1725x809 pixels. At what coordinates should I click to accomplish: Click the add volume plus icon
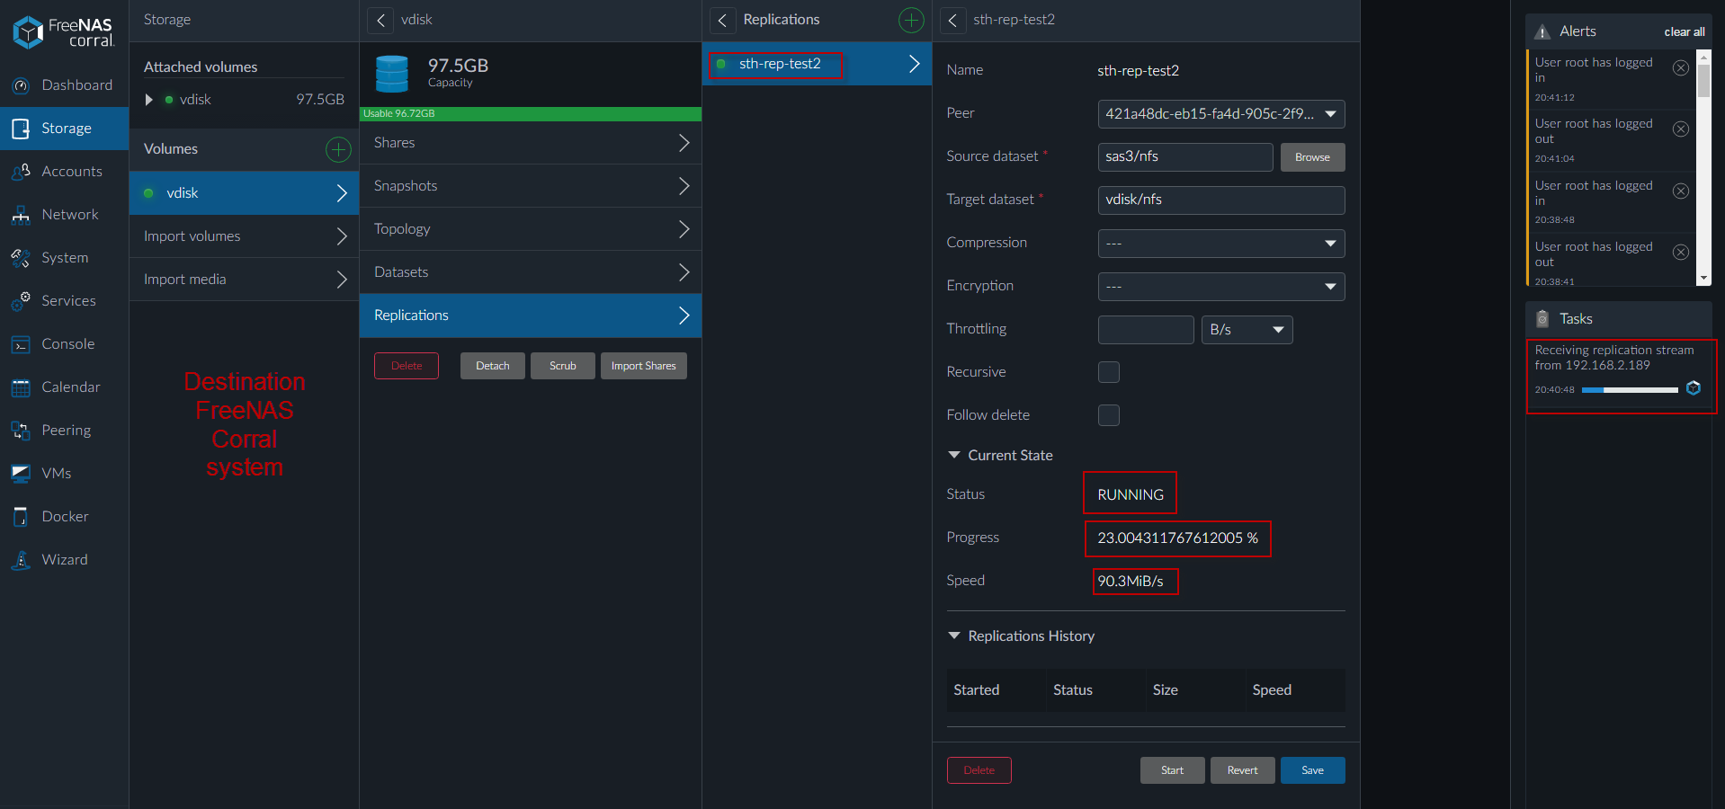(x=338, y=149)
